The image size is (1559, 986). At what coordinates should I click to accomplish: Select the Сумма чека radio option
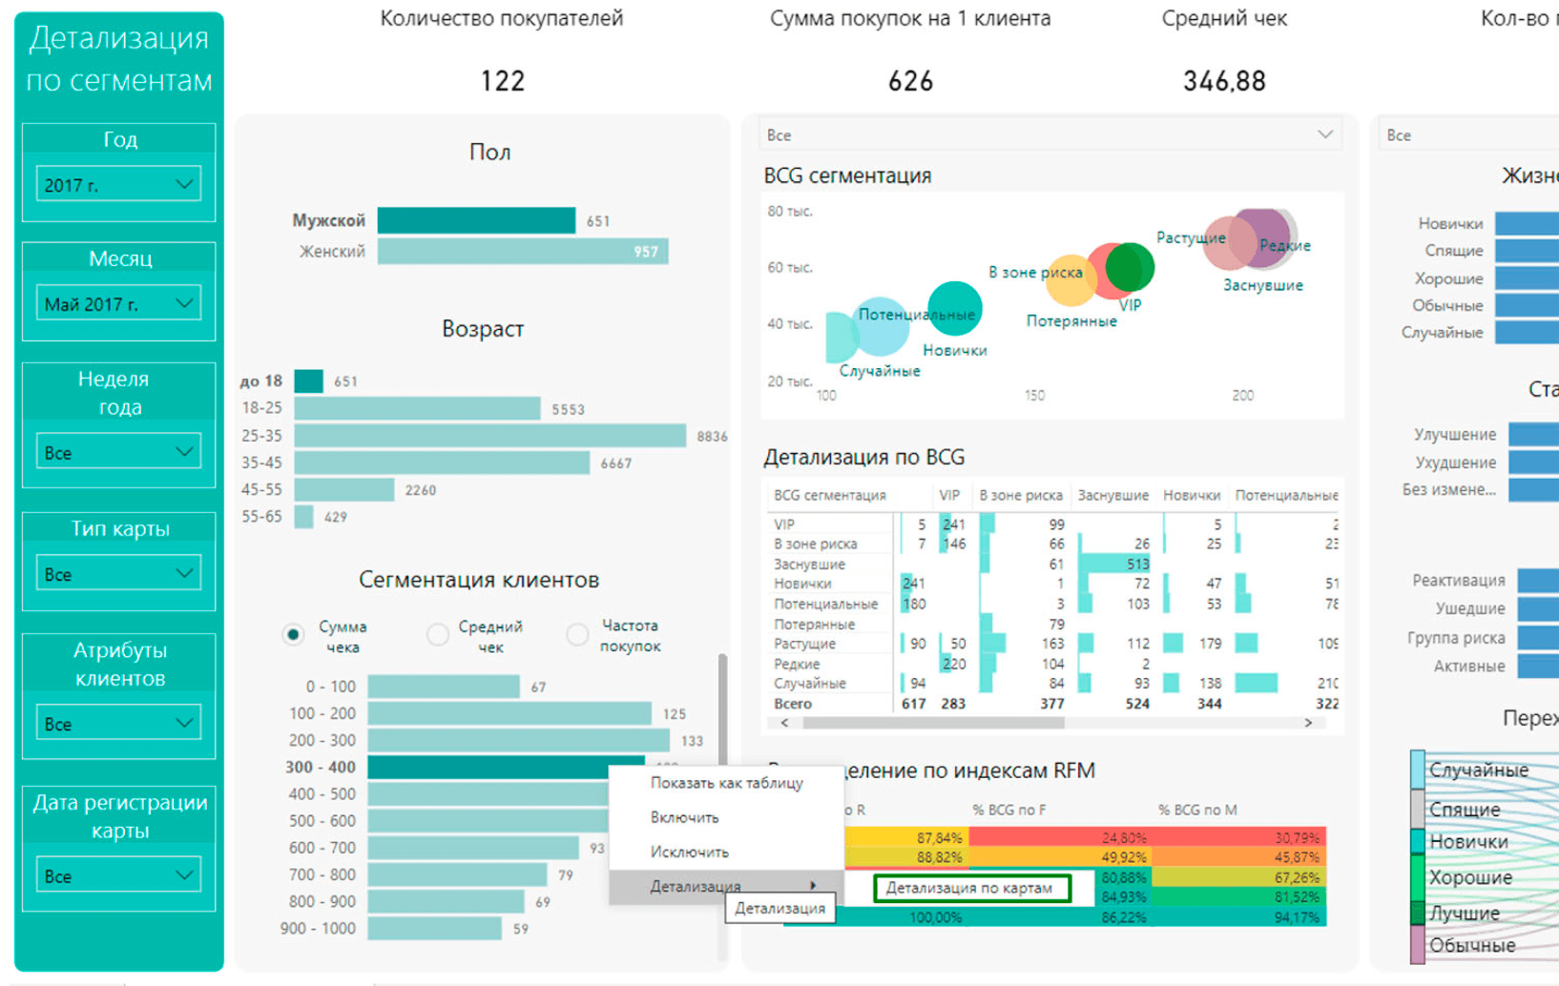294,634
